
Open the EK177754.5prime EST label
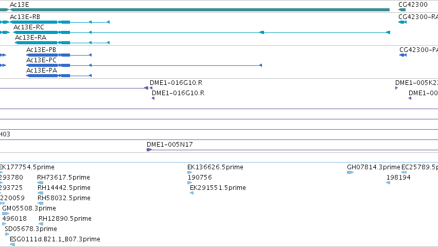(x=27, y=167)
